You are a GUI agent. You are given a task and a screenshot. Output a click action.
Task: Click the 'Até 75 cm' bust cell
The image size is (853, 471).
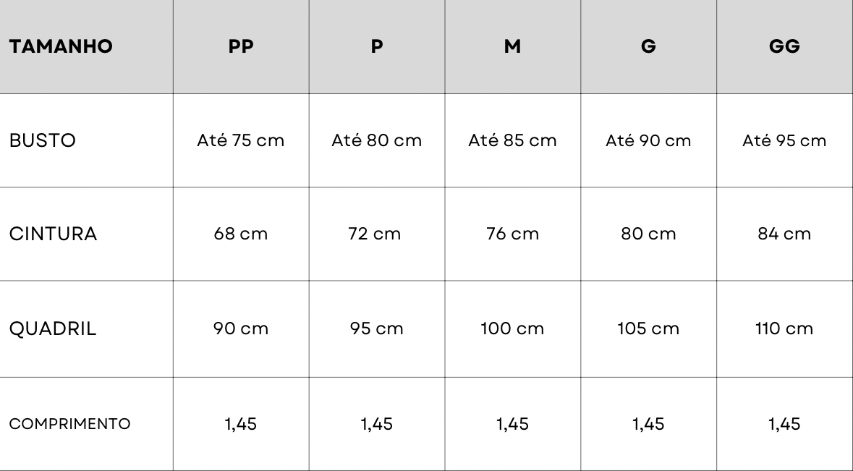[x=240, y=141]
